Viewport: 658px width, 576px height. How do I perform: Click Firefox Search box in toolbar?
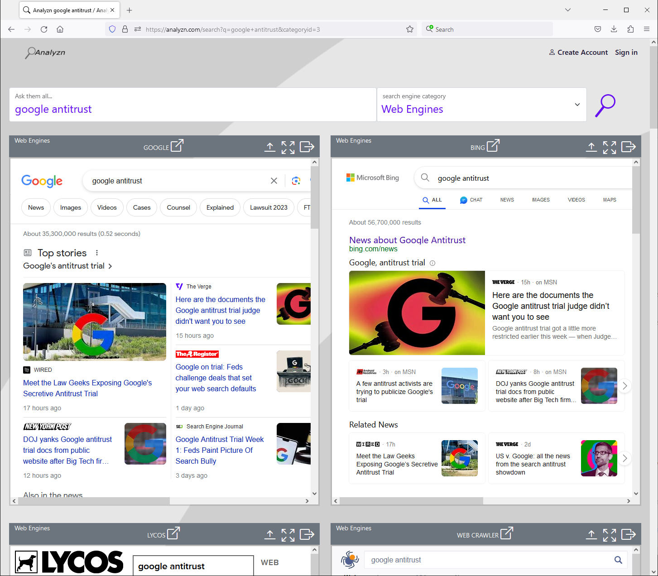click(x=487, y=29)
